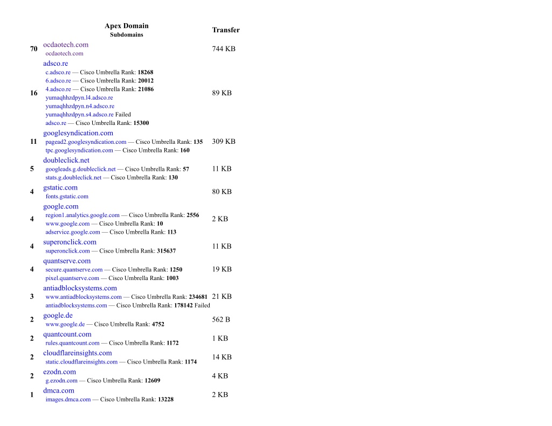Follow the tpc.googlesyndication.com link
The image size is (552, 426).
pyautogui.click(x=79, y=150)
